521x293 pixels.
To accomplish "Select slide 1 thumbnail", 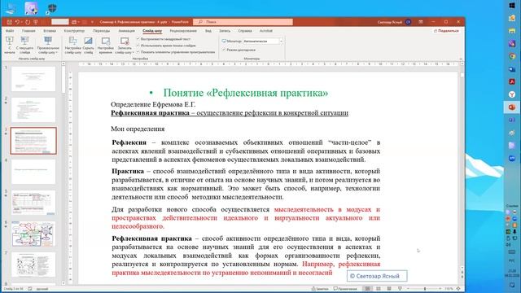I will (x=33, y=79).
